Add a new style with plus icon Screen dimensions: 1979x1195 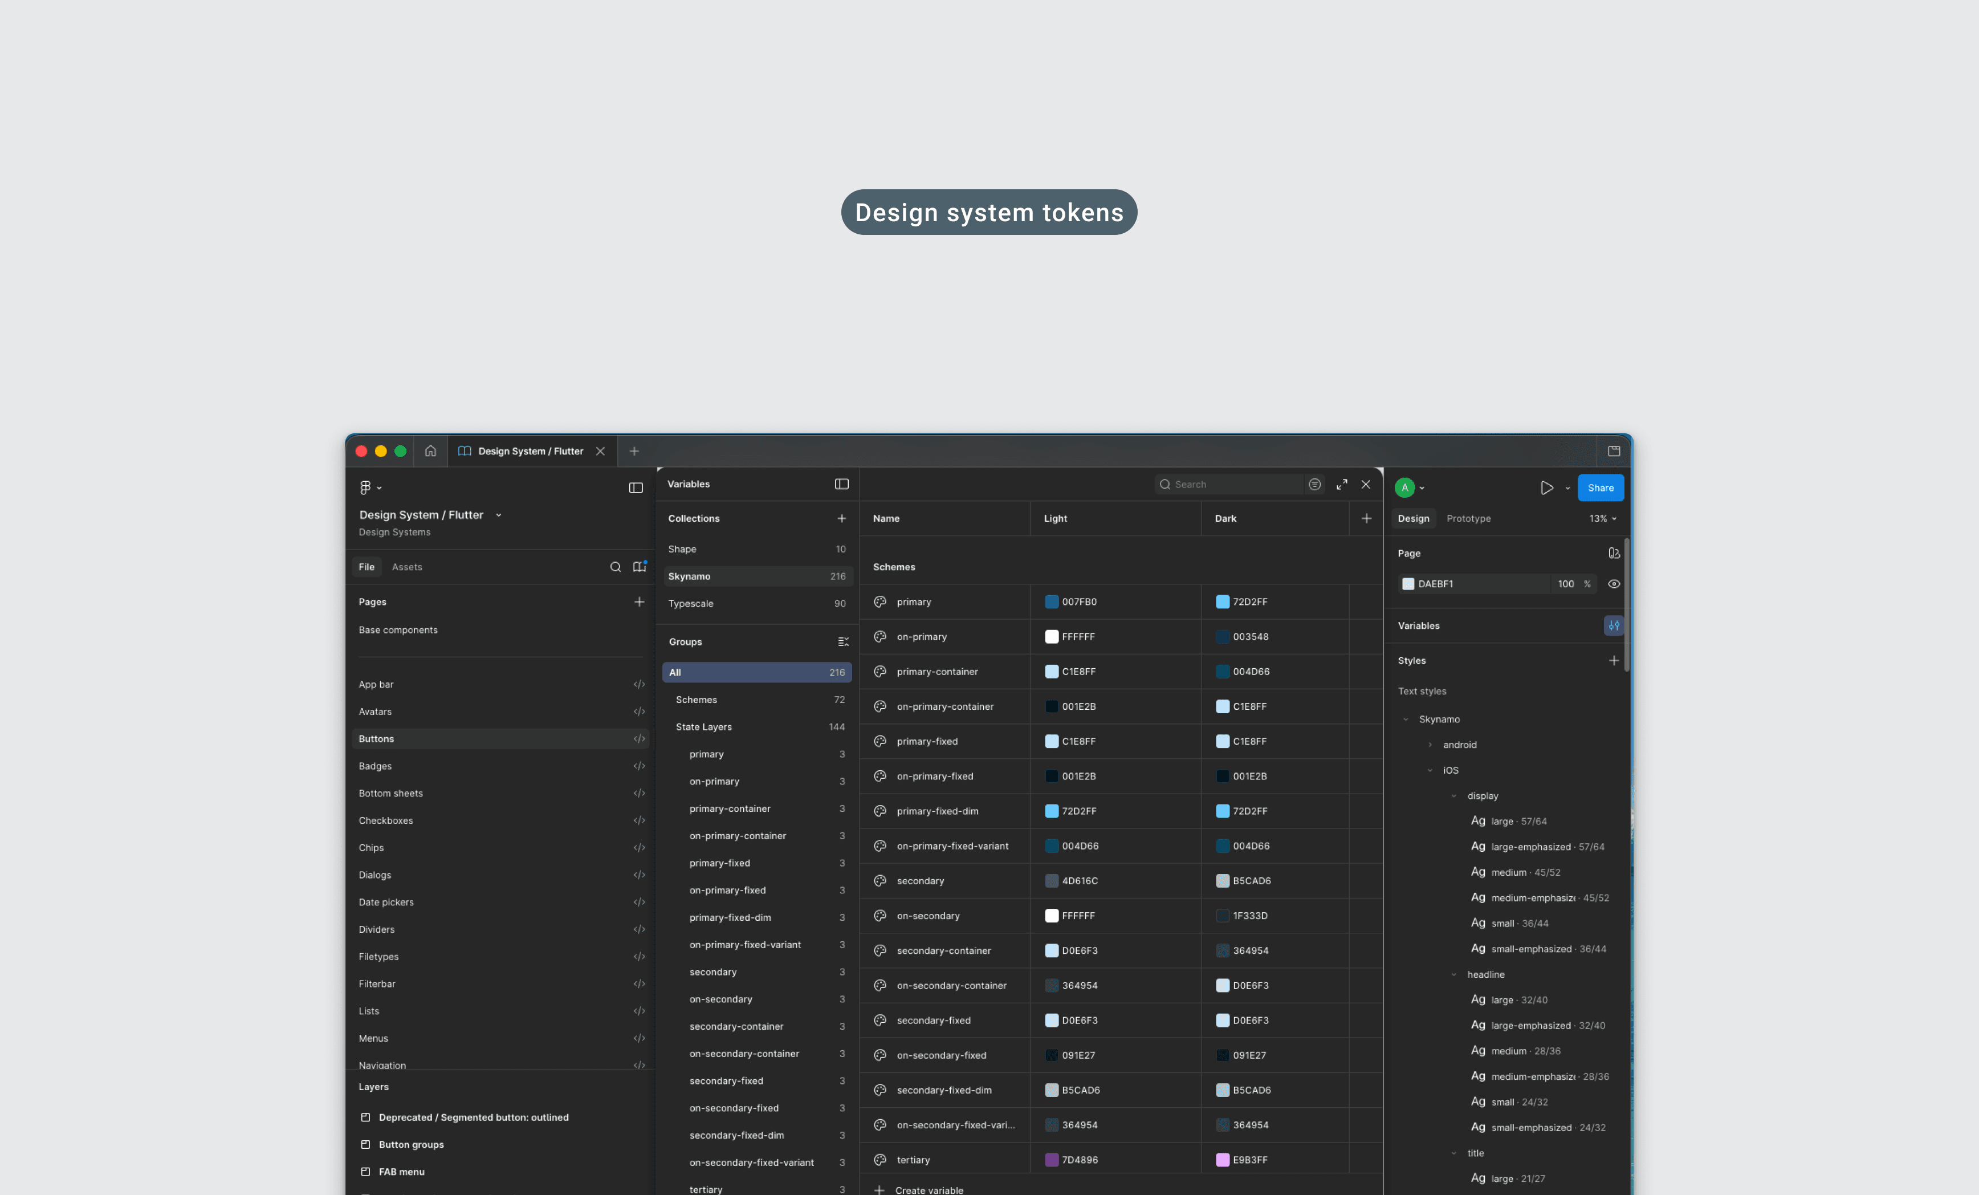click(x=1614, y=661)
